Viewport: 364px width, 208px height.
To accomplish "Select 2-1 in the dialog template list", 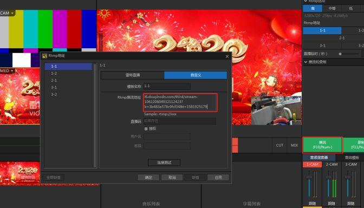I will [68, 80].
